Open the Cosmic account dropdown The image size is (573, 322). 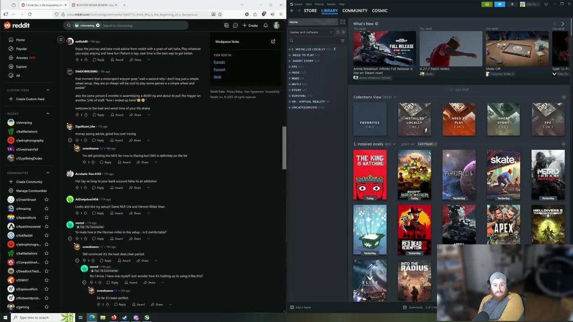(530, 4)
